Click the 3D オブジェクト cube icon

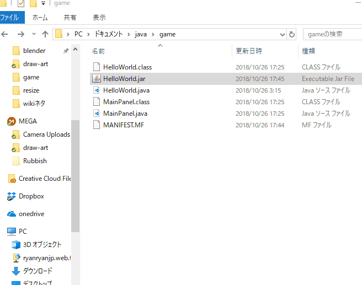(16, 245)
